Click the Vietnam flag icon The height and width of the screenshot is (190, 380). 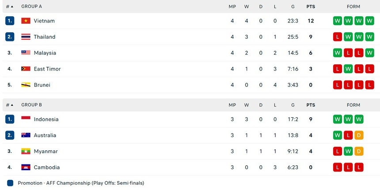point(26,21)
